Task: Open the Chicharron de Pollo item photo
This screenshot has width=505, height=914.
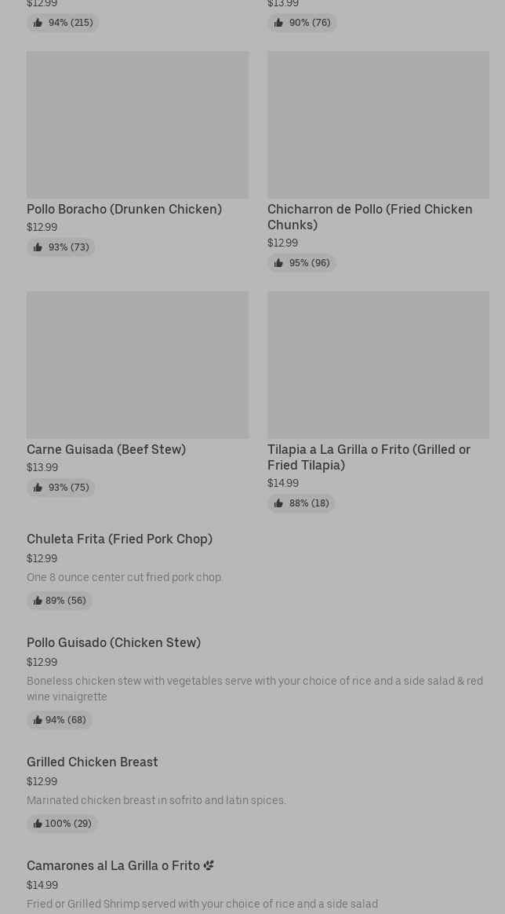Action: [x=378, y=125]
